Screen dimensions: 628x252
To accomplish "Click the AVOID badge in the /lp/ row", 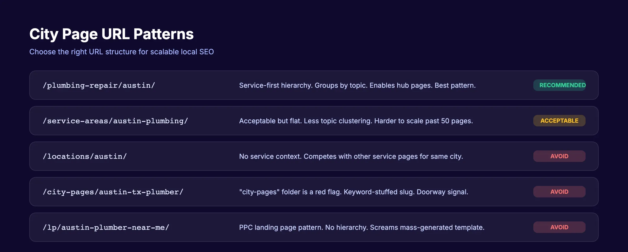I will (x=559, y=227).
